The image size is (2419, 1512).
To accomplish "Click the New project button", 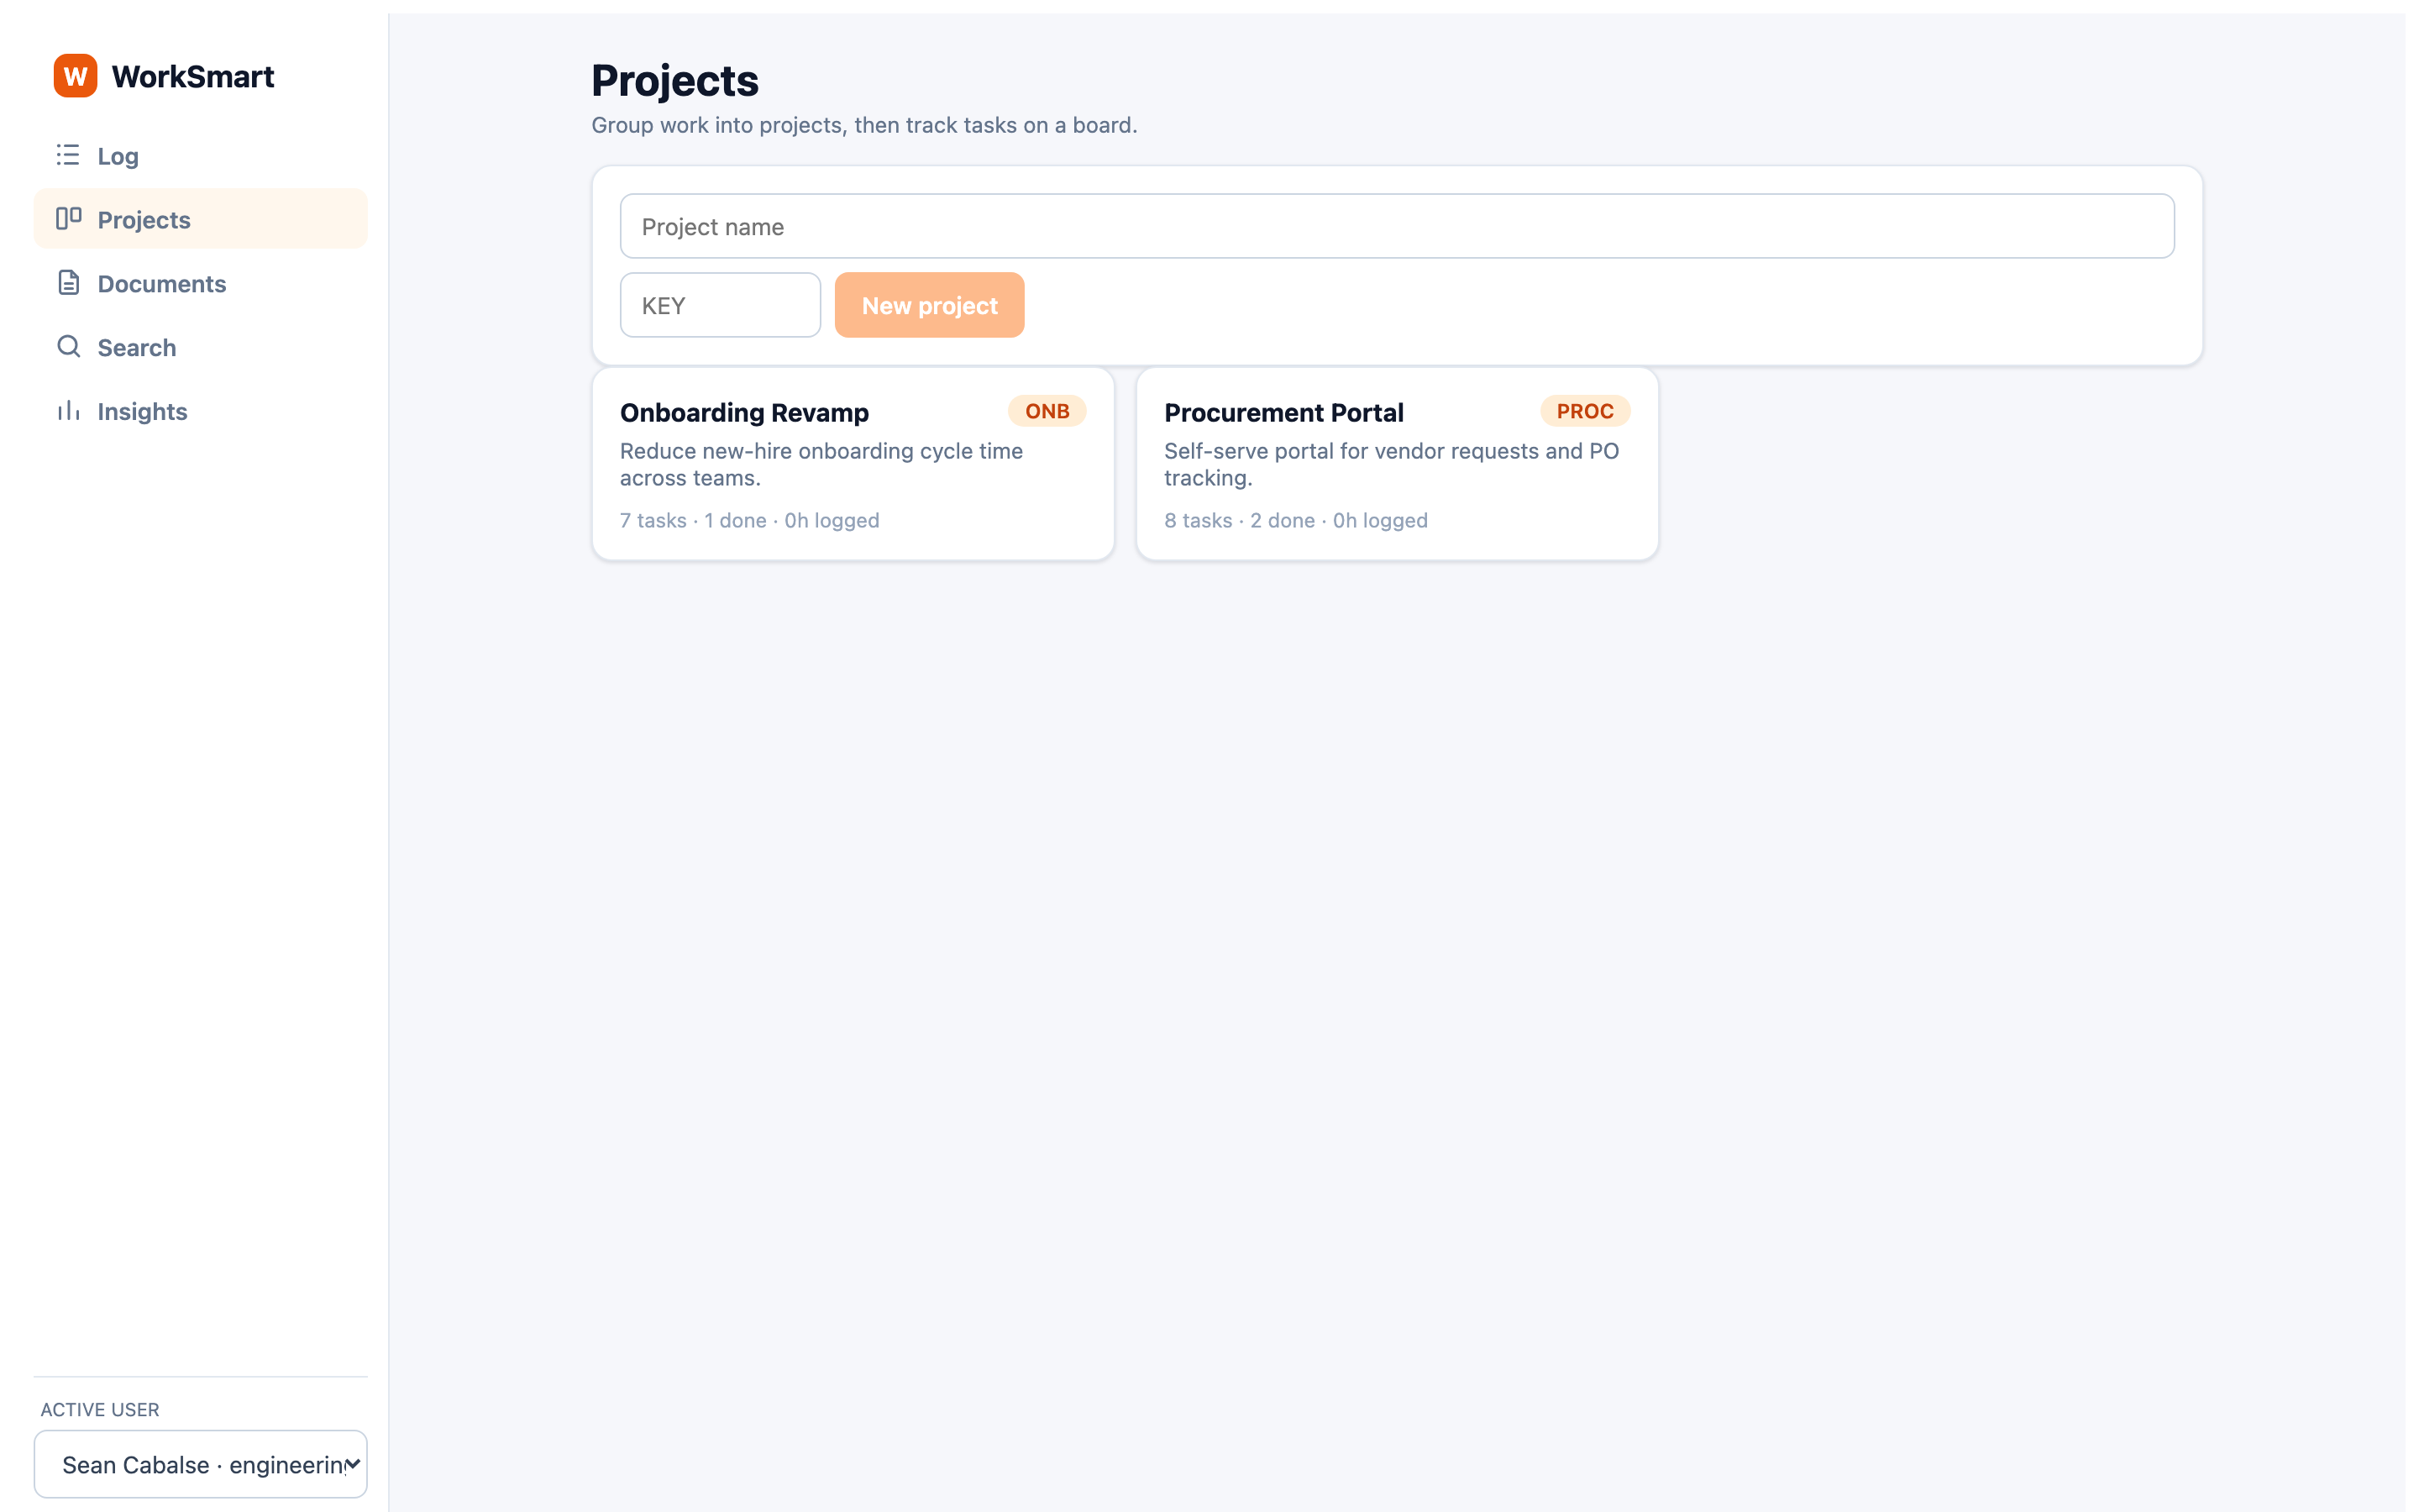I will [929, 305].
